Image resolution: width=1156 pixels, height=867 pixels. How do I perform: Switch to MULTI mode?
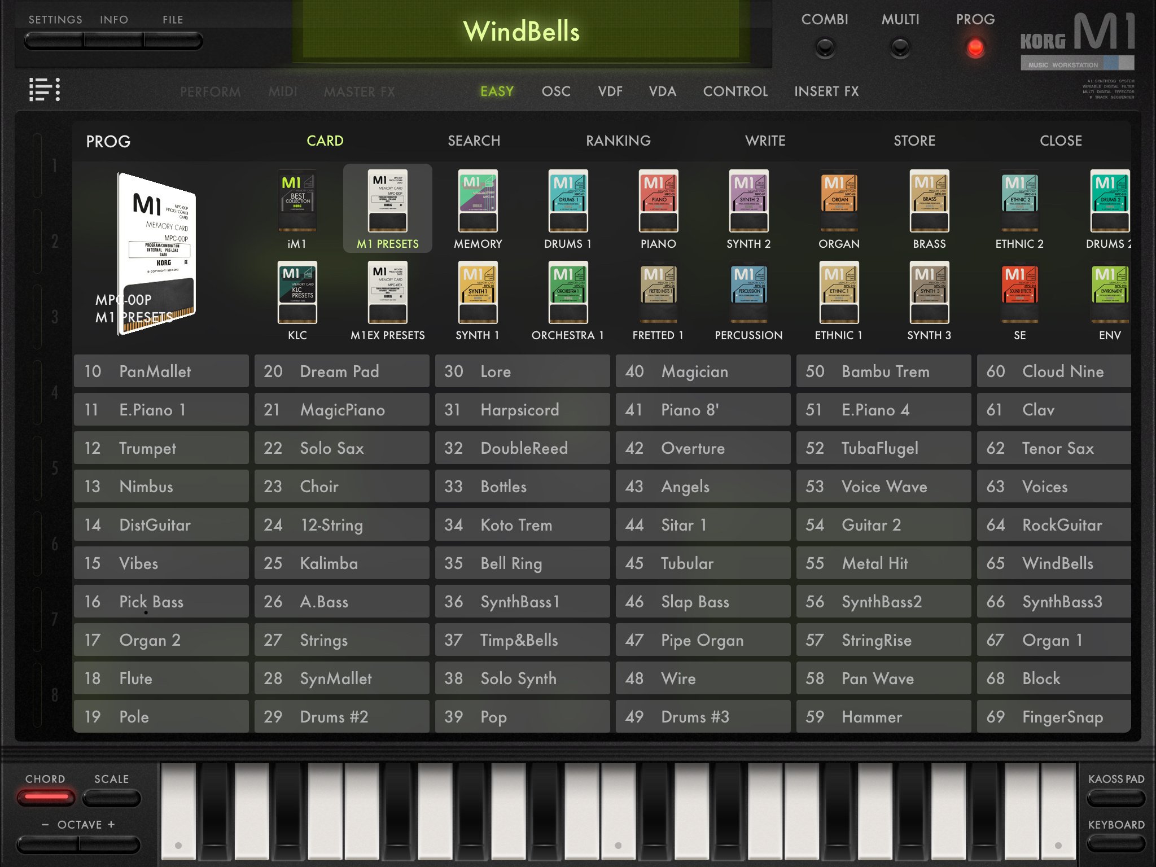(x=900, y=47)
